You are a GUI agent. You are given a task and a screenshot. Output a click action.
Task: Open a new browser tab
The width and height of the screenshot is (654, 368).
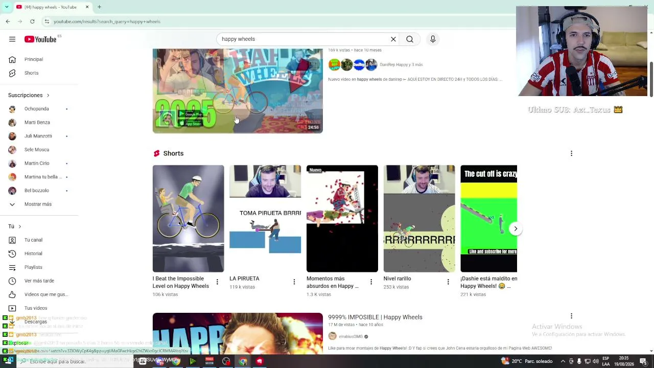click(99, 7)
